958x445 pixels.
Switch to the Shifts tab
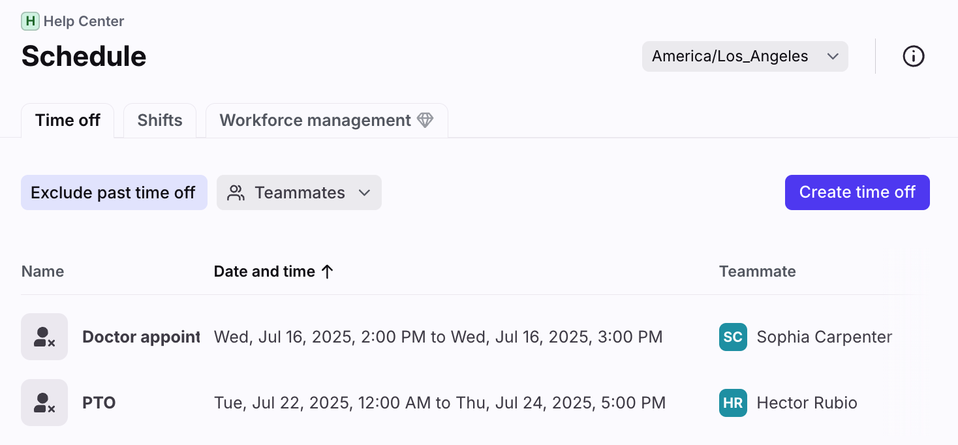pos(160,120)
